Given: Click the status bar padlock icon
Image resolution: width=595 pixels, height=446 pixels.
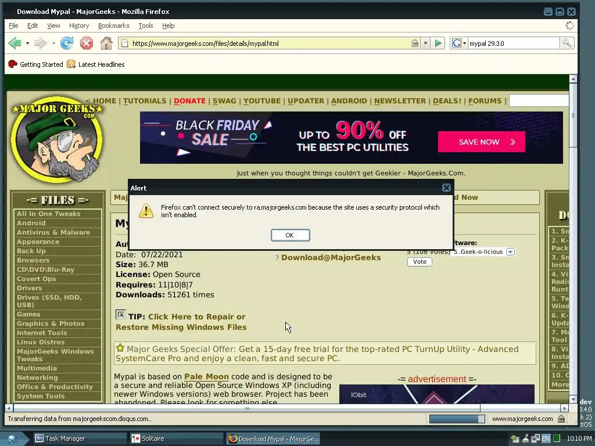Looking at the screenshot, I should coord(561,419).
